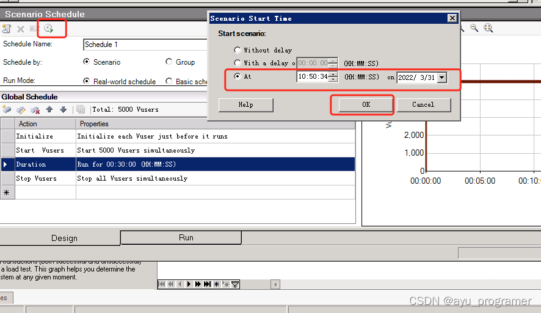Close the Scenario Start Time dialog
The height and width of the screenshot is (313, 541).
point(452,18)
